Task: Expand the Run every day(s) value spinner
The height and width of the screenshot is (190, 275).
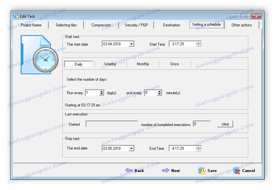Action: click(x=101, y=93)
